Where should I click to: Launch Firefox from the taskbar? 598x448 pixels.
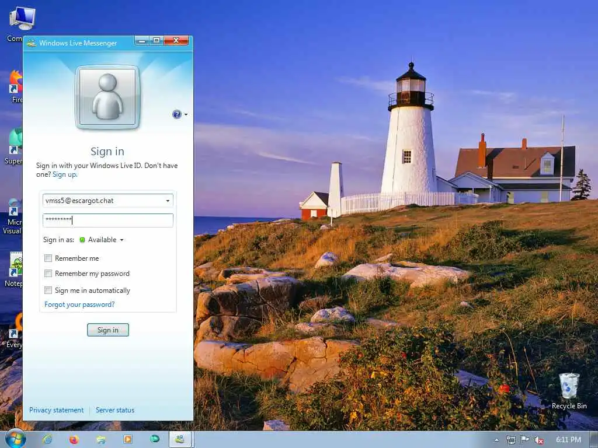pos(74,440)
